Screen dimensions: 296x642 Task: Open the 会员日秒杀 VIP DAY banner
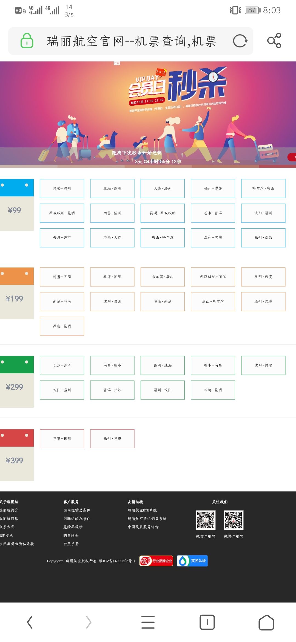[148, 114]
